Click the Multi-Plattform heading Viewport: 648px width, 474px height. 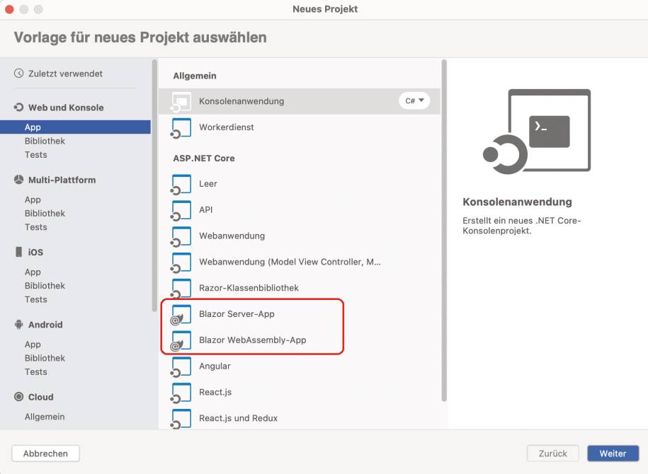[x=62, y=180]
